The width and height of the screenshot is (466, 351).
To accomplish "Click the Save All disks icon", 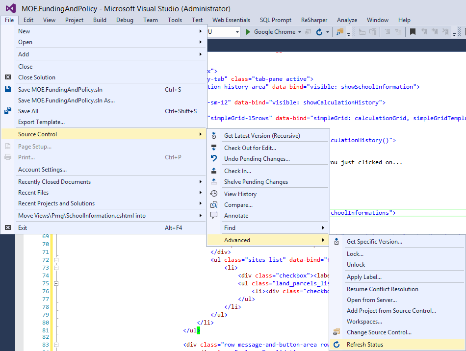I will 8,111.
